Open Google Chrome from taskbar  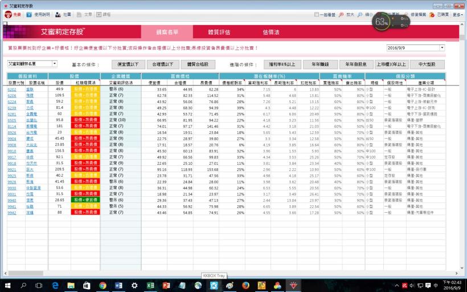click(x=103, y=285)
